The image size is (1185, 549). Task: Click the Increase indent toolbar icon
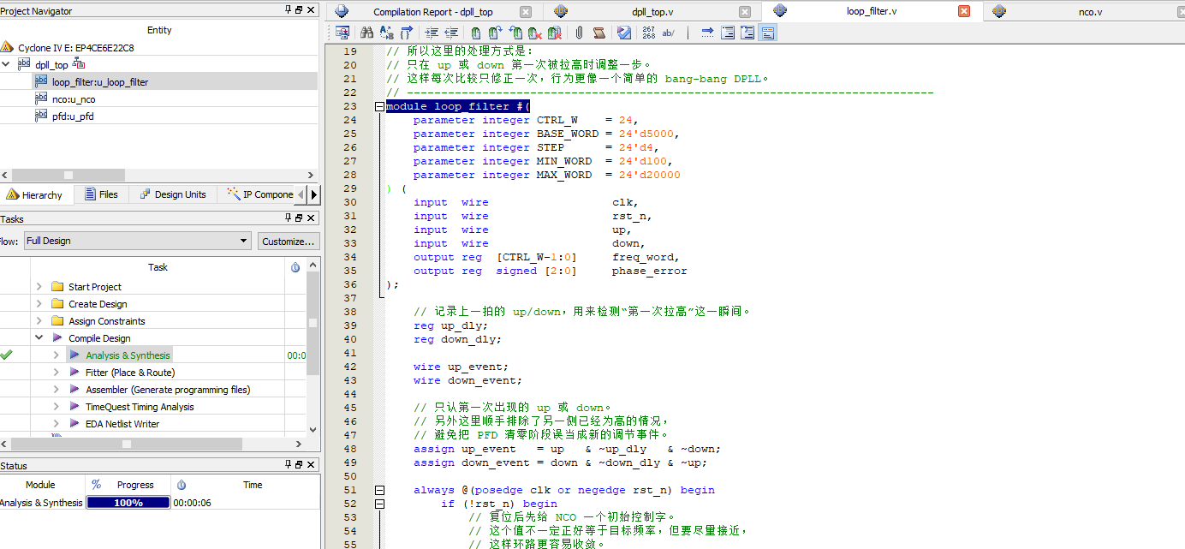[x=432, y=33]
